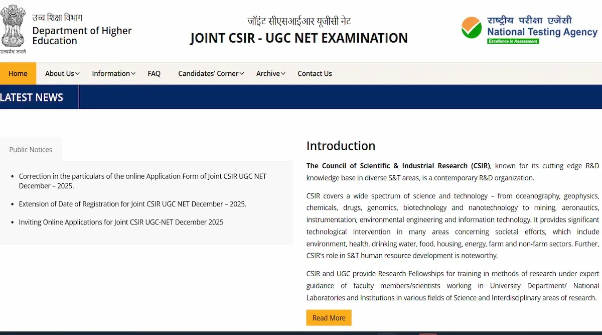Image resolution: width=602 pixels, height=335 pixels.
Task: Click the National Testing Agency checkmark logo
Action: [471, 28]
